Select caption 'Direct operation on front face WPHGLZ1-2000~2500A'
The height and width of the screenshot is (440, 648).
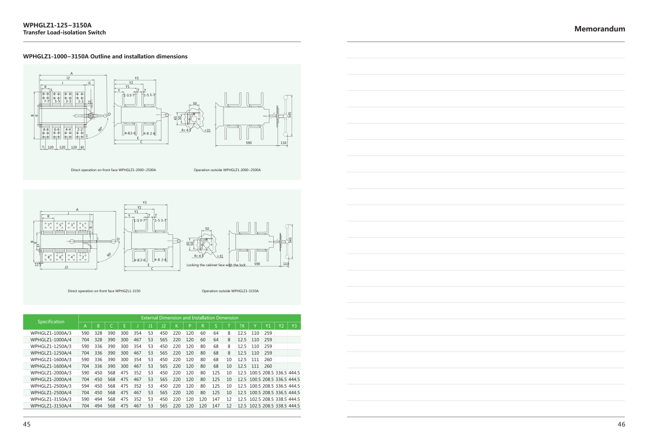tap(113, 170)
